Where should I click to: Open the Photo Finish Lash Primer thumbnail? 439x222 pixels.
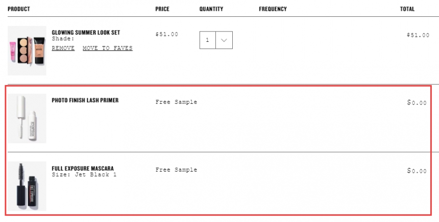pyautogui.click(x=27, y=119)
